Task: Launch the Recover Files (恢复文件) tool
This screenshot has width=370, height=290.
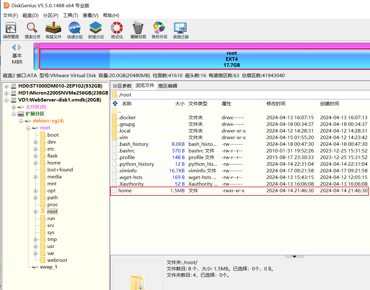Action: (x=53, y=30)
